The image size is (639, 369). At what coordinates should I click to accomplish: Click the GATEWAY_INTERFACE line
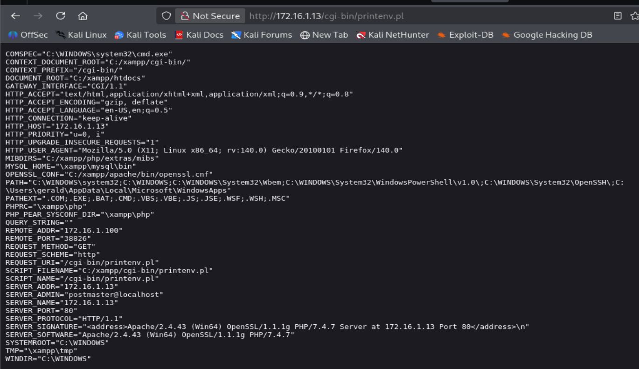click(67, 86)
